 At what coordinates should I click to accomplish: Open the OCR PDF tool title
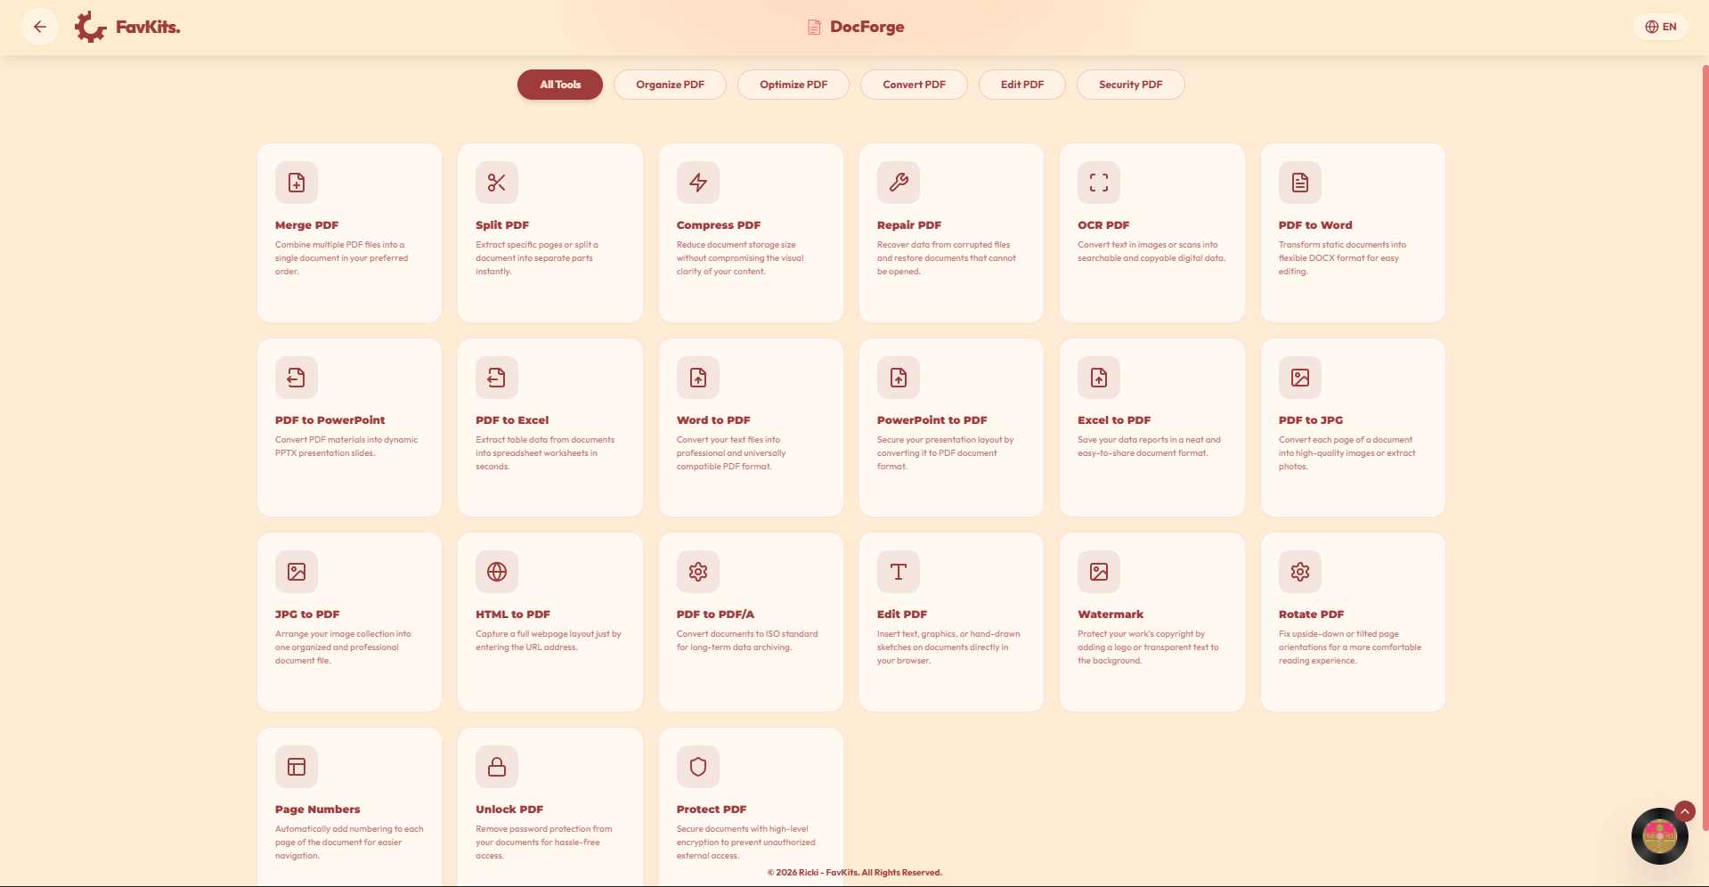1103,225
